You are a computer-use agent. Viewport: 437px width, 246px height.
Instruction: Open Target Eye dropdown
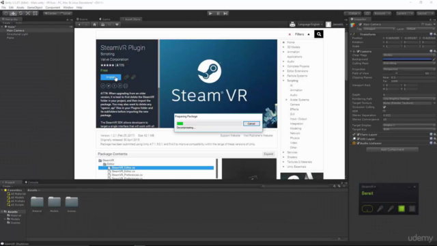click(x=409, y=129)
